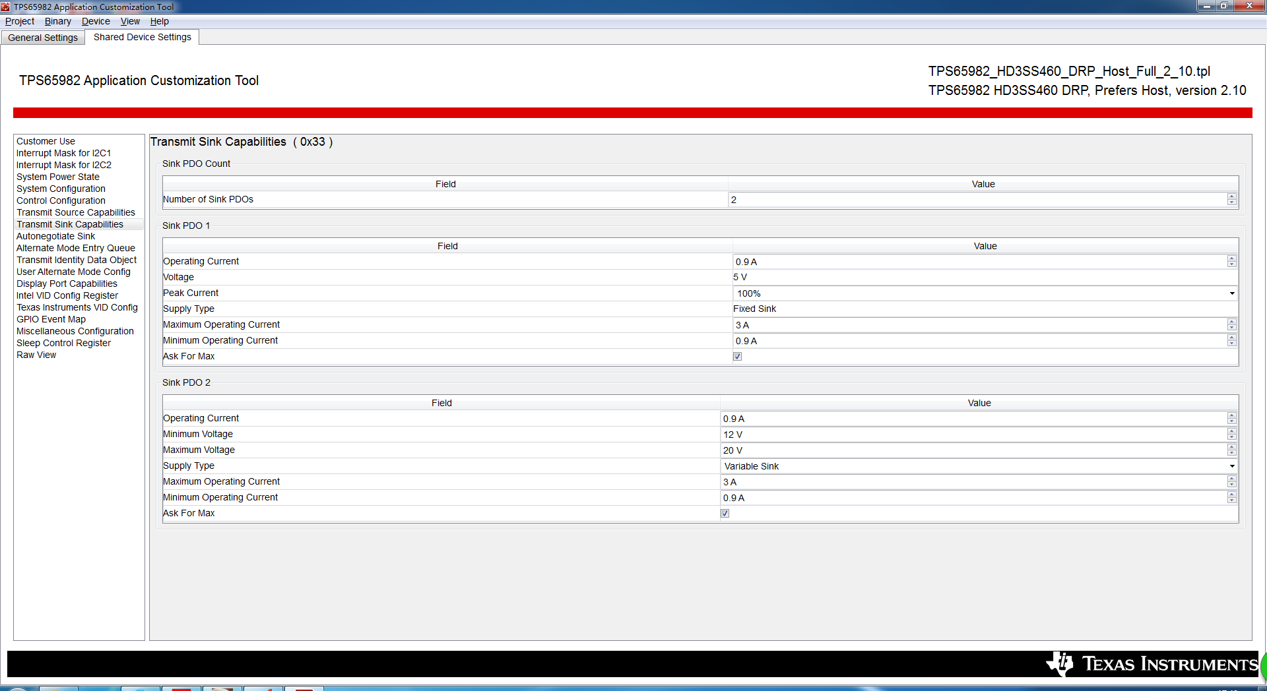Open User Alternate Mode Config
1267x691 pixels.
(73, 272)
